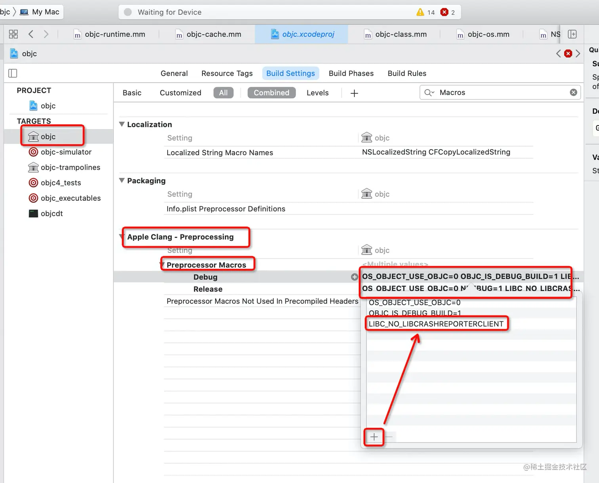Open the Build Settings tab
Image resolution: width=599 pixels, height=483 pixels.
click(x=291, y=73)
